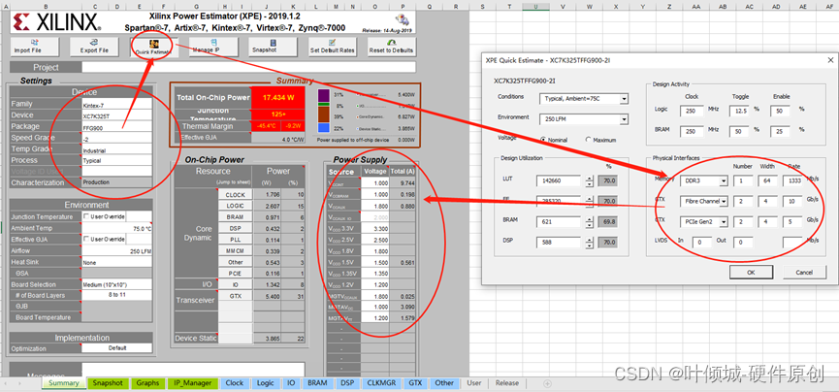Select the Temp Grade cell Industrial
The height and width of the screenshot is (392, 839).
pos(116,149)
